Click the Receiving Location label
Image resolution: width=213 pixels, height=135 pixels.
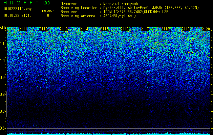pos(79,8)
